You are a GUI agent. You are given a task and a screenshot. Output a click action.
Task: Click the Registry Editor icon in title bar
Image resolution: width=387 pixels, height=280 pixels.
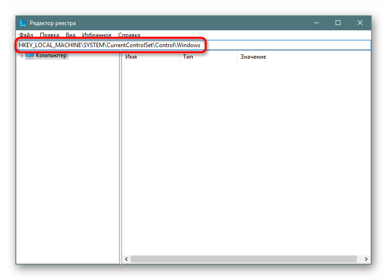pyautogui.click(x=23, y=23)
